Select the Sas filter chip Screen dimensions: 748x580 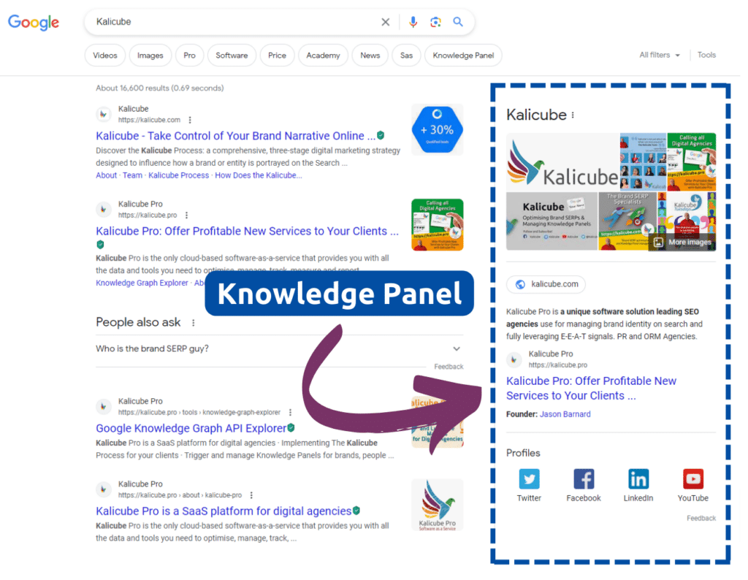[406, 56]
